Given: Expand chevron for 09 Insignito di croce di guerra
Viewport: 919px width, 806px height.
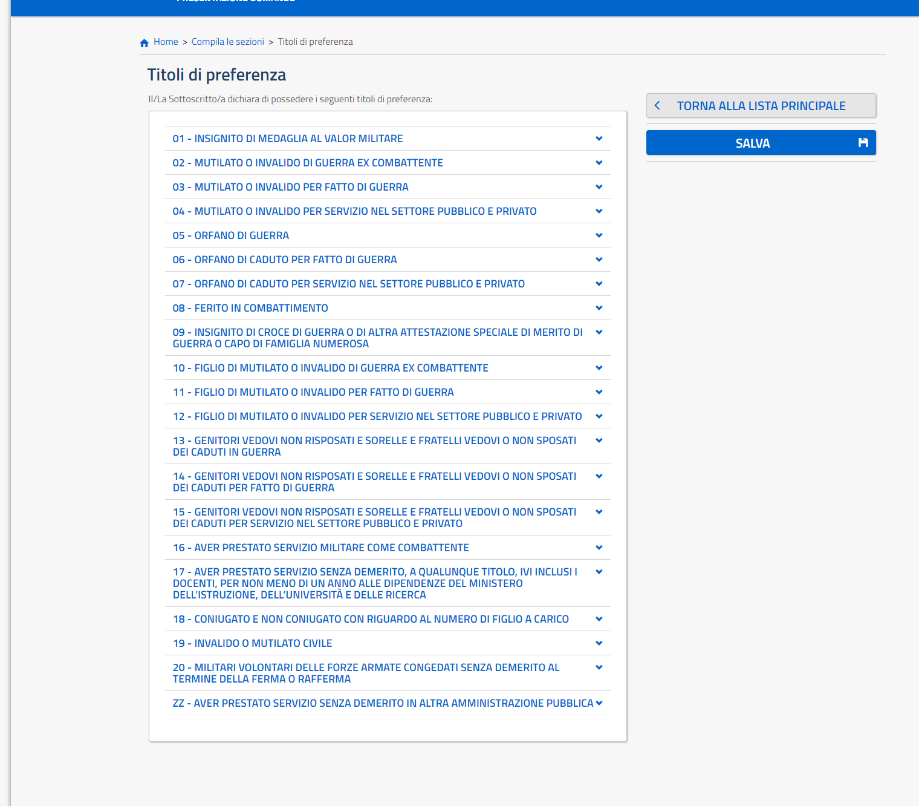Looking at the screenshot, I should (x=599, y=332).
